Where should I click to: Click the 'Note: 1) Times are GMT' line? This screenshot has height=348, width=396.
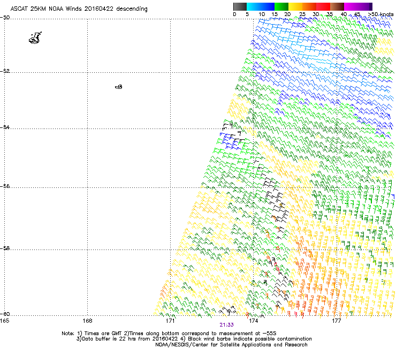[169, 334]
